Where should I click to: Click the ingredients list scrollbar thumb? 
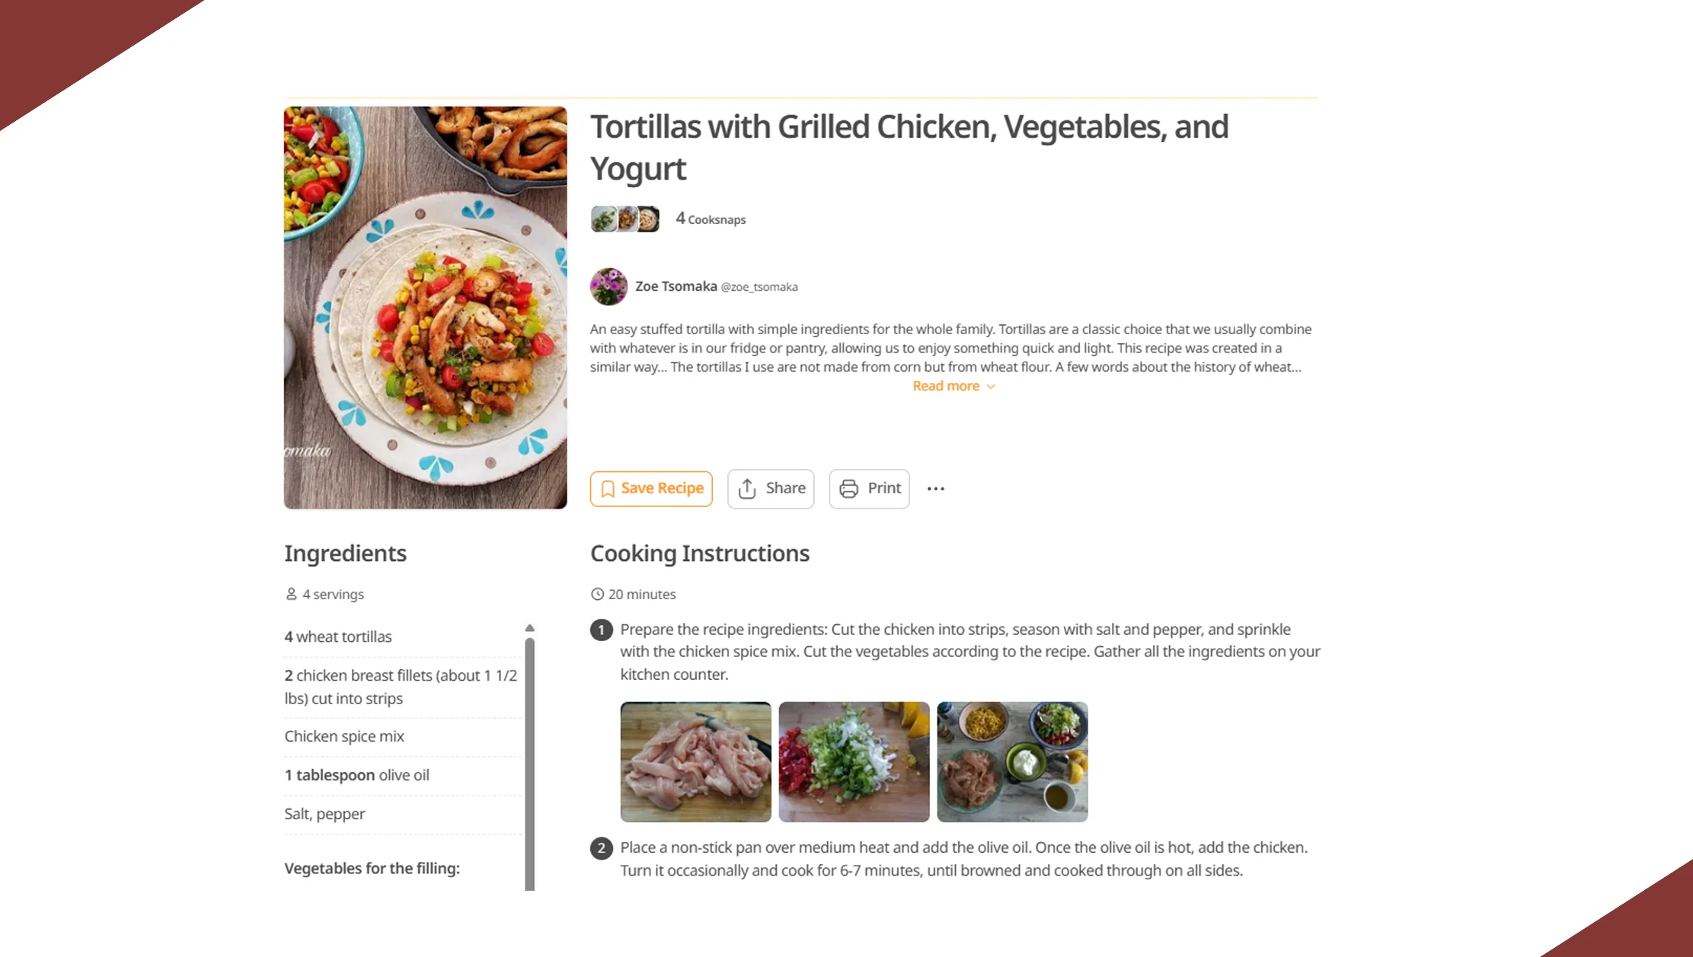tap(529, 761)
